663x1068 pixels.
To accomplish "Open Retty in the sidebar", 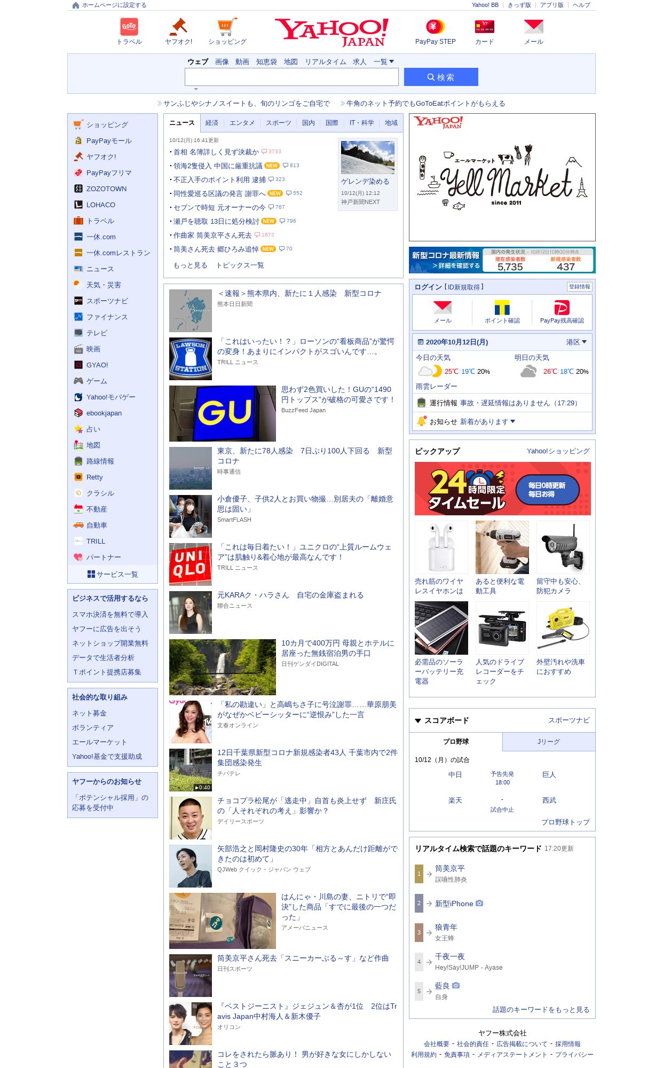I will [x=94, y=477].
